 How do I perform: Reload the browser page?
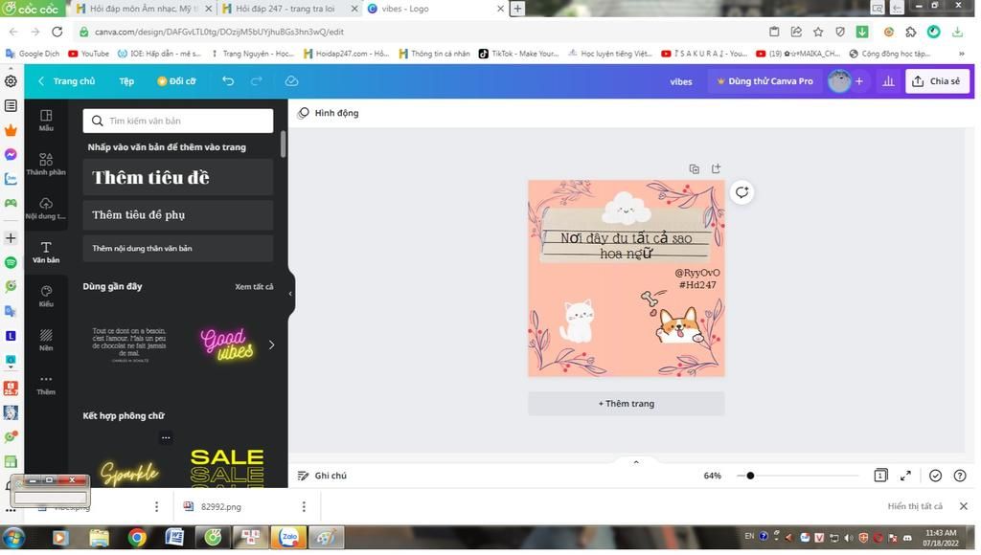click(57, 32)
